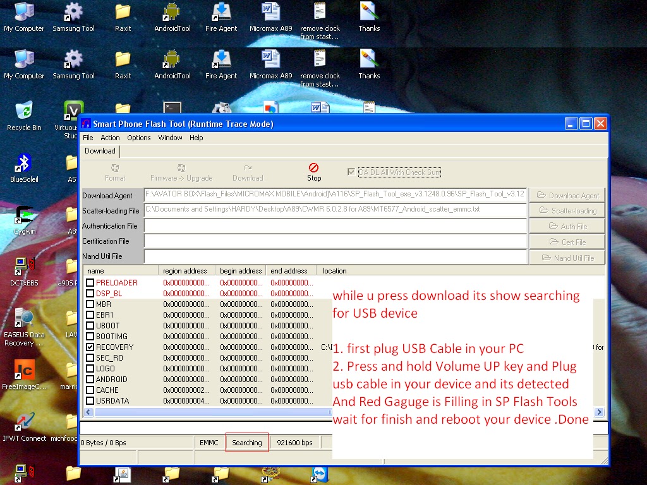647x485 pixels.
Task: Open the Action menu
Action: (x=110, y=138)
